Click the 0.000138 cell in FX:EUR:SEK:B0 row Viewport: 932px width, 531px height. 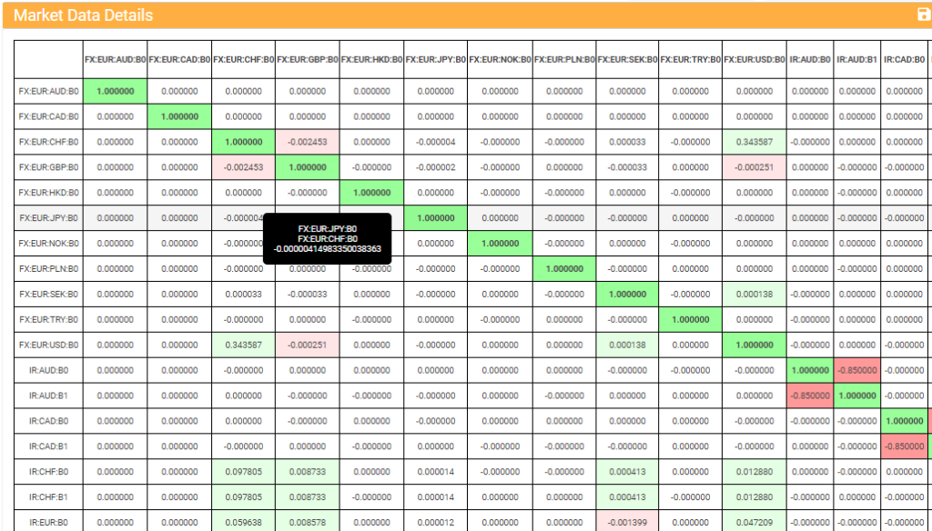click(755, 295)
